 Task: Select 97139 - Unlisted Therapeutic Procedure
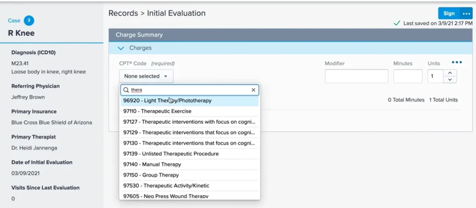coord(190,154)
